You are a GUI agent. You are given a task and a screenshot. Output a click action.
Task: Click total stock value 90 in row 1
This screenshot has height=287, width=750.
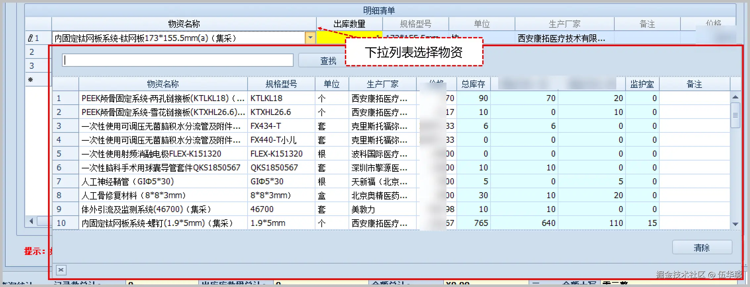tap(473, 98)
